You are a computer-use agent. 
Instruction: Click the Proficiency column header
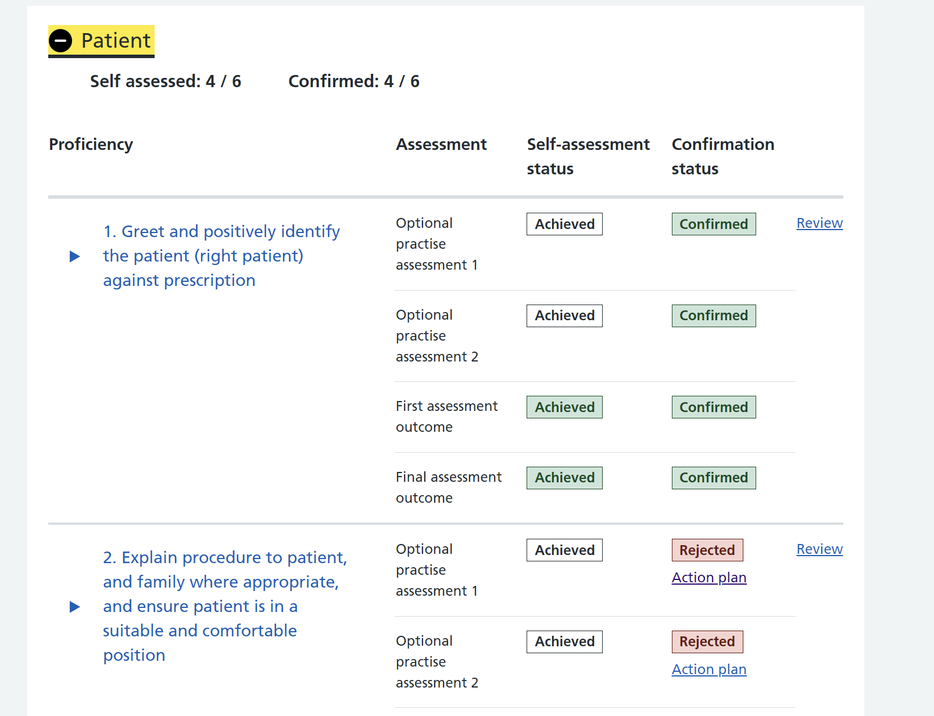pyautogui.click(x=91, y=144)
